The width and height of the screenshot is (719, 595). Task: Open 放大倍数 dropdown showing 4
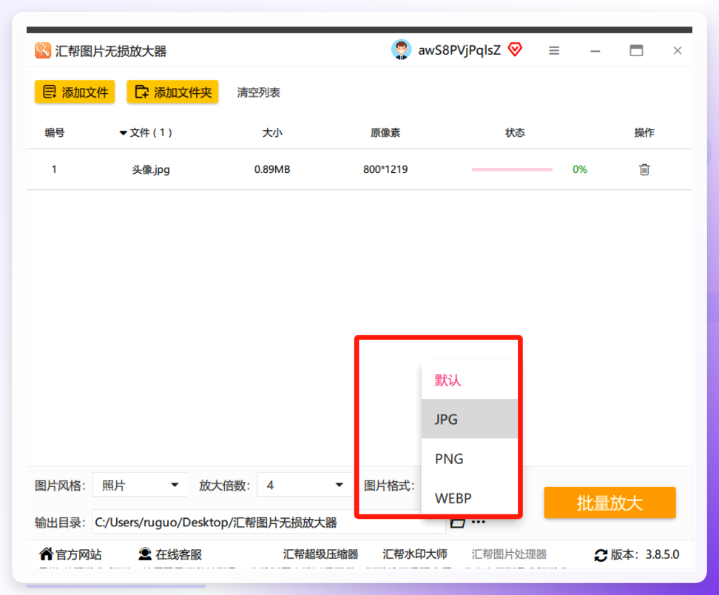305,485
